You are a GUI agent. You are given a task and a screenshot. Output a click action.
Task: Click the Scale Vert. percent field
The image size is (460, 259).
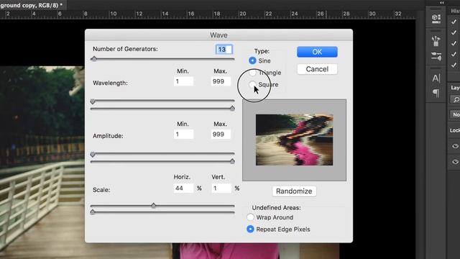(221, 188)
